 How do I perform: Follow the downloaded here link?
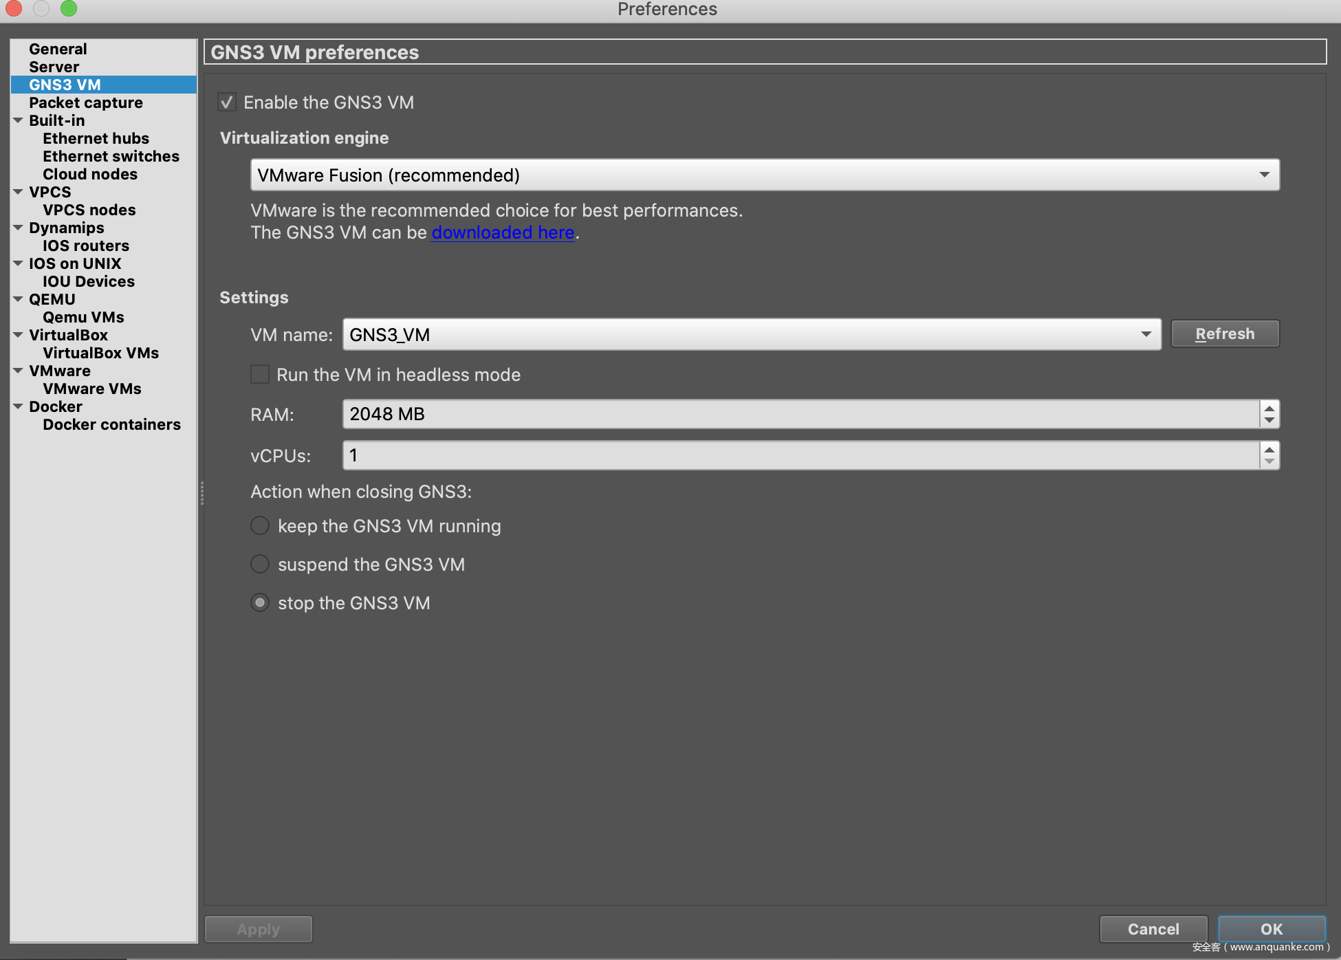click(x=503, y=232)
